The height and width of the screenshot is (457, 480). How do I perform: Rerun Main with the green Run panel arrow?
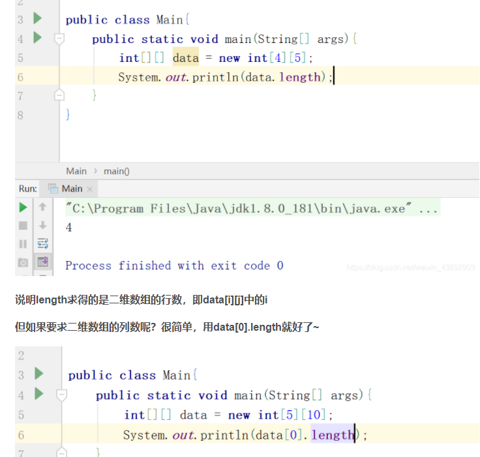point(23,208)
